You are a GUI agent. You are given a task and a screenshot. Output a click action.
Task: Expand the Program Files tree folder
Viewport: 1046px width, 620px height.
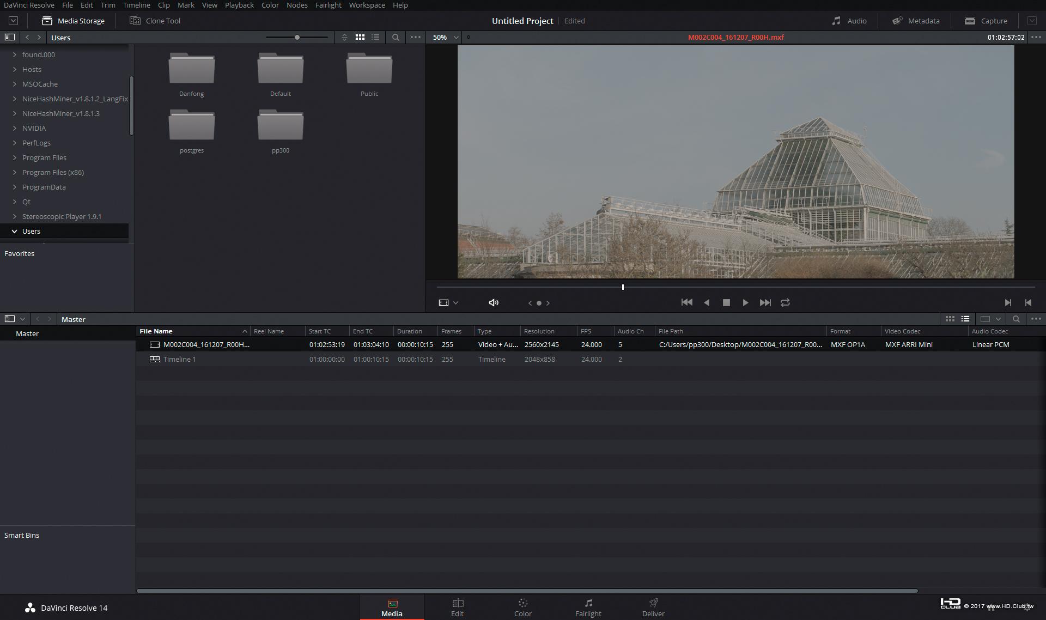point(15,157)
